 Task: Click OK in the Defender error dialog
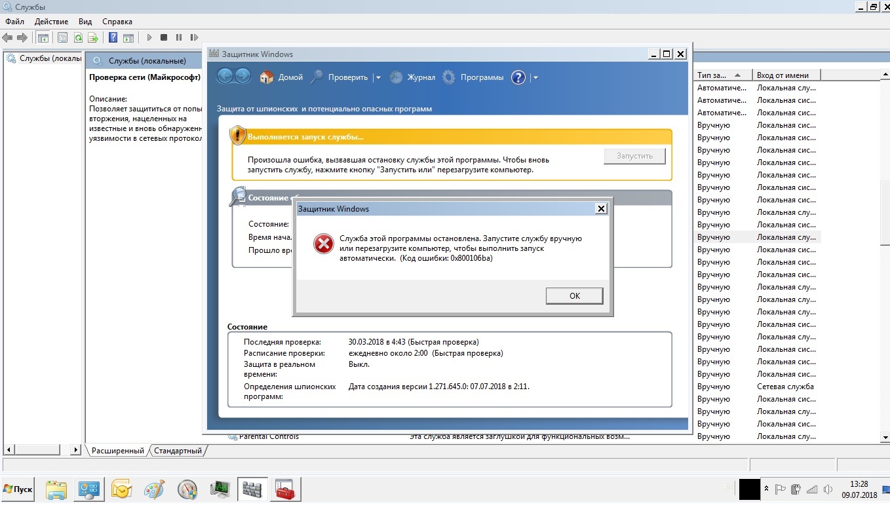tap(574, 295)
